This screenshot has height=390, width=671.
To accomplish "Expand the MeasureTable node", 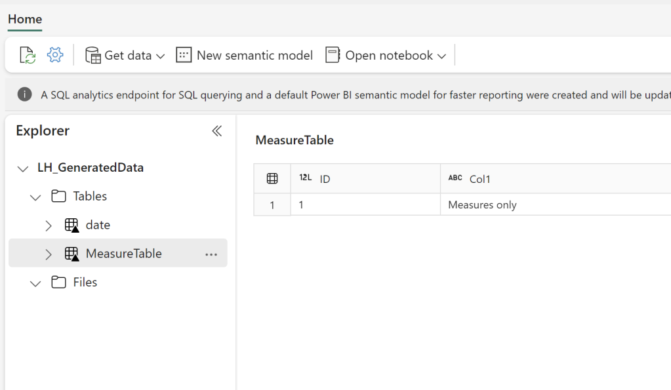I will tap(48, 254).
